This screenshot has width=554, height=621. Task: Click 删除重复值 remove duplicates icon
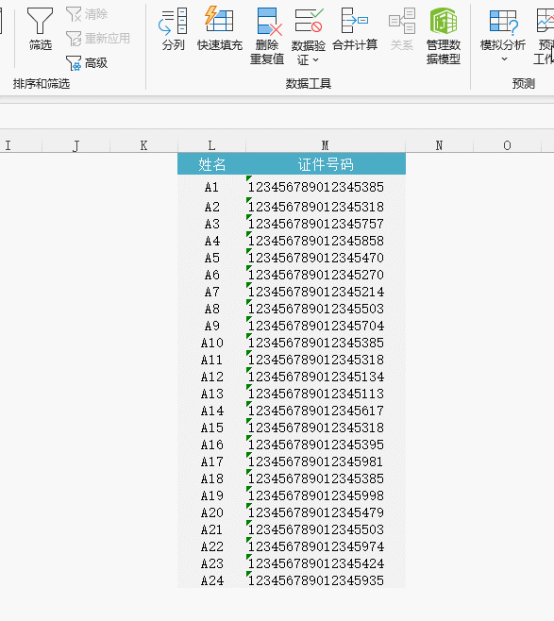pyautogui.click(x=268, y=22)
